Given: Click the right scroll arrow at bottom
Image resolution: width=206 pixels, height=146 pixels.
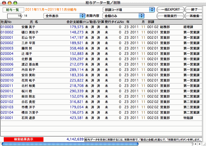Looking at the screenshot, I should (200, 144).
